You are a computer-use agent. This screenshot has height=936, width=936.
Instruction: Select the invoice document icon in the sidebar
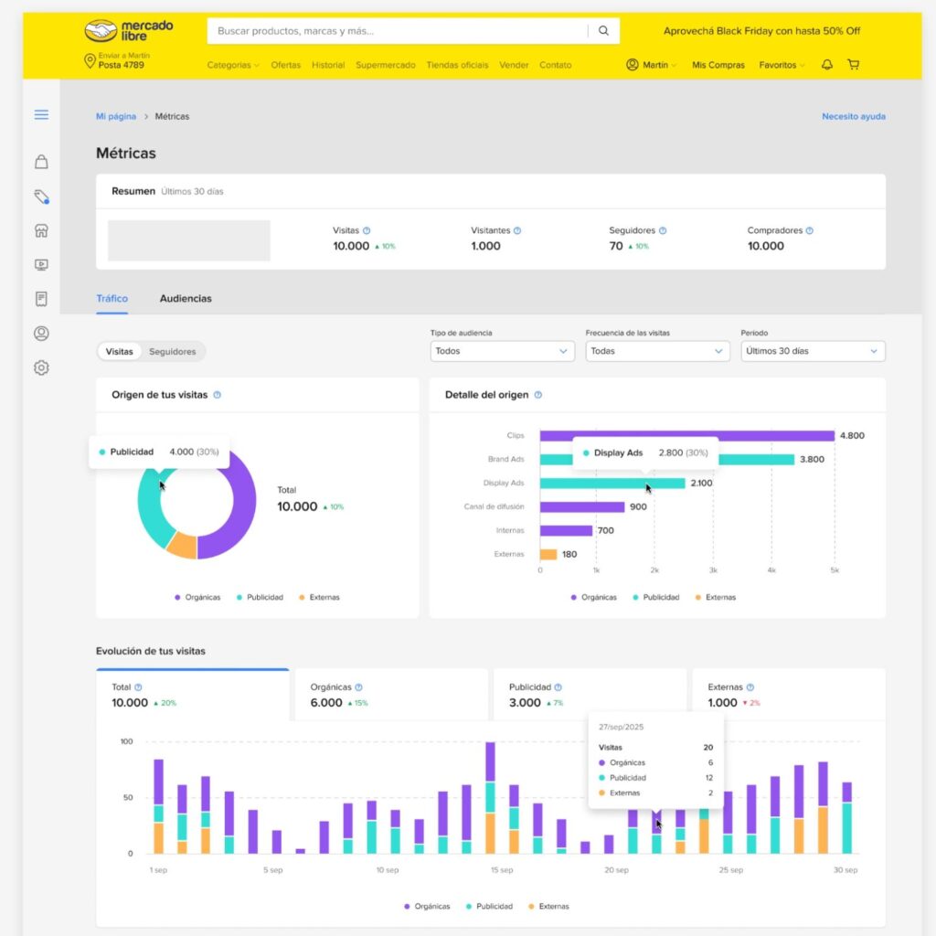click(40, 299)
